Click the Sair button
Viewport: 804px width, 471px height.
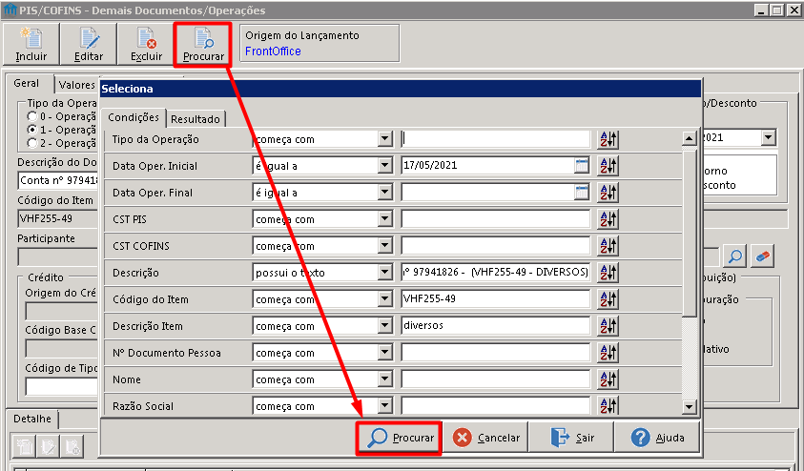point(571,438)
